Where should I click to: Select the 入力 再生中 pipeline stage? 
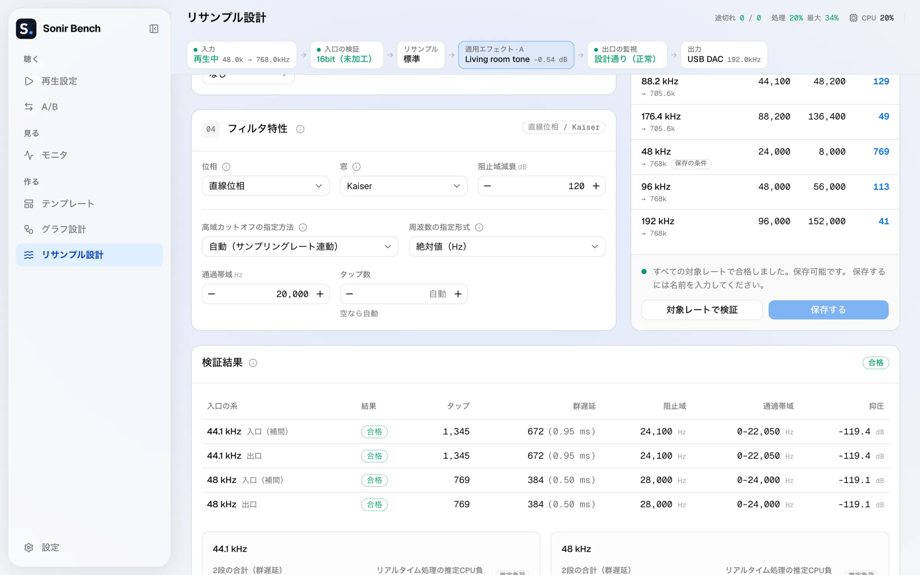pyautogui.click(x=242, y=55)
